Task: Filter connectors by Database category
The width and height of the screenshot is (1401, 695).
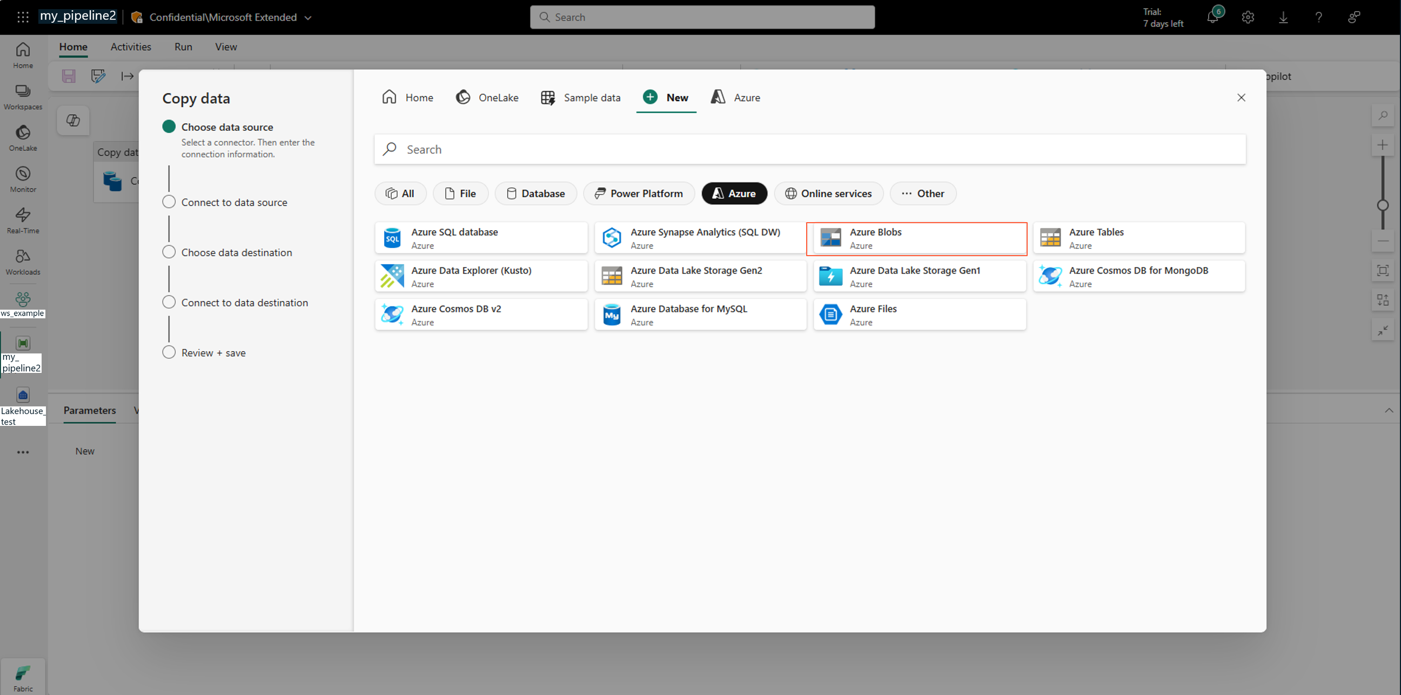Action: tap(535, 193)
